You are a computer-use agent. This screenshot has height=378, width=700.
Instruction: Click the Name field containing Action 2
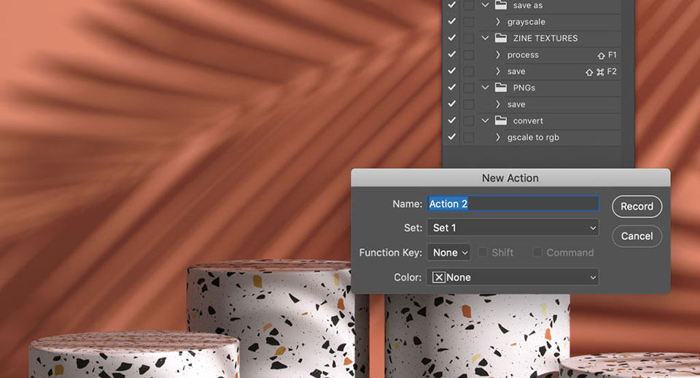tap(513, 204)
